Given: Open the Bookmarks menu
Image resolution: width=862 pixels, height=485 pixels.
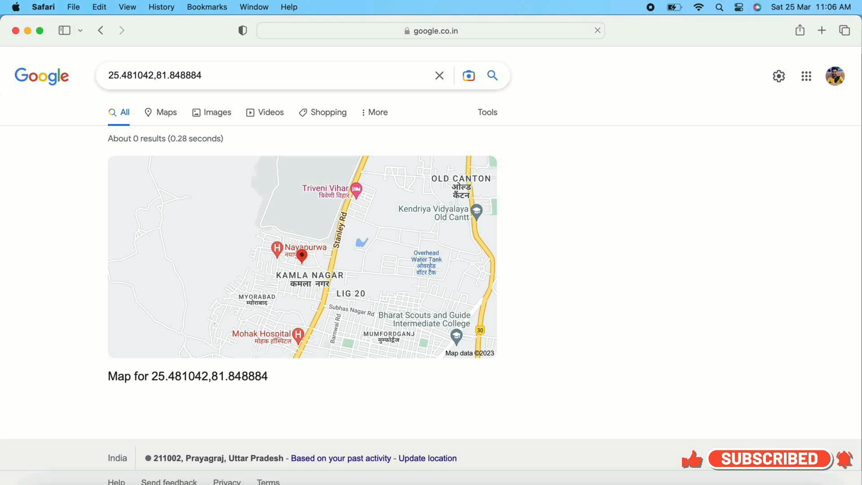Looking at the screenshot, I should tap(207, 7).
